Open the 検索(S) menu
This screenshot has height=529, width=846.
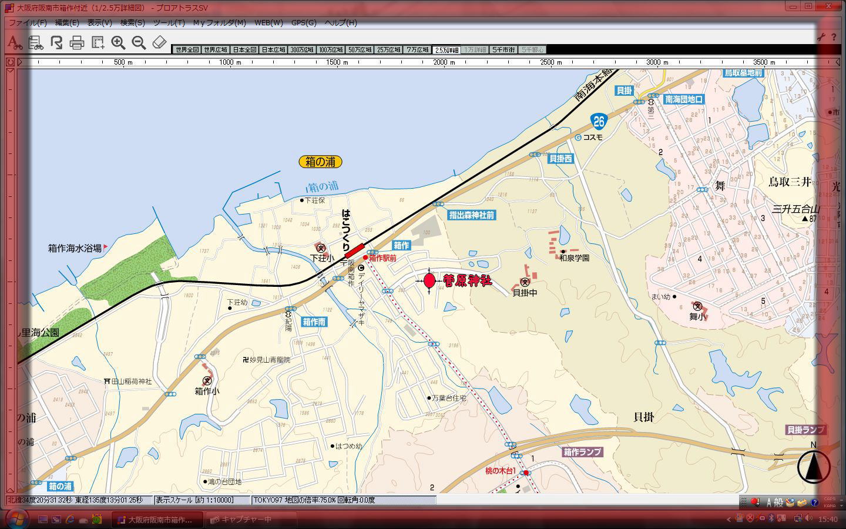[x=132, y=23]
